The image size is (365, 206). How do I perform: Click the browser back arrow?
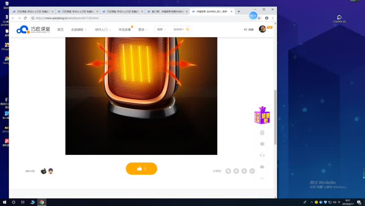pos(13,18)
